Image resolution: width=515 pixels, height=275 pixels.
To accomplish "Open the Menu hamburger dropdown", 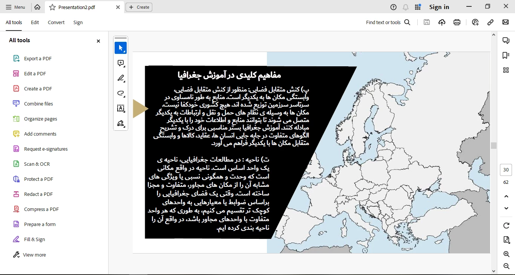I will [15, 7].
